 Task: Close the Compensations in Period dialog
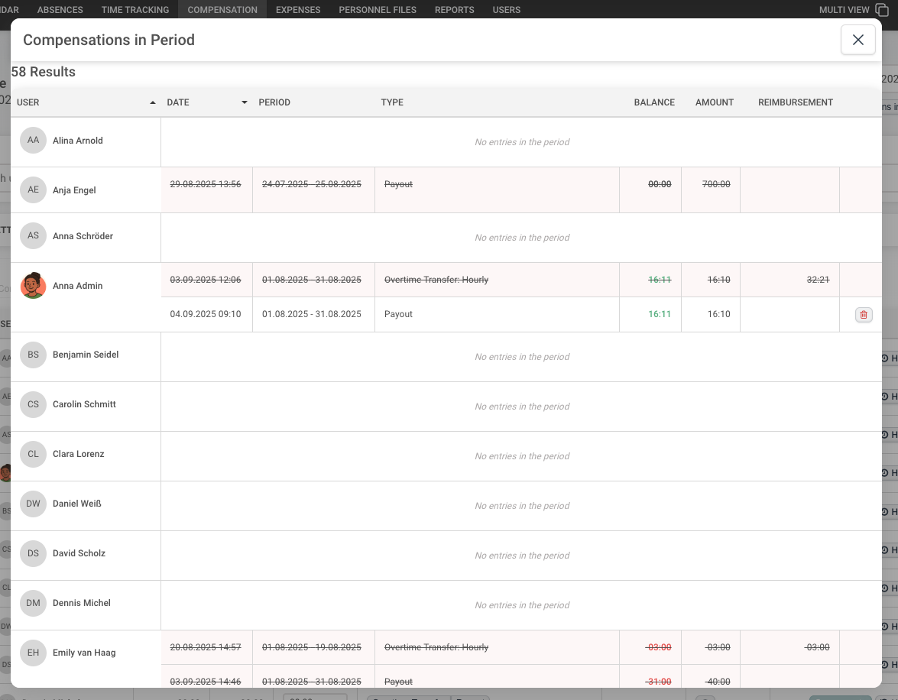pyautogui.click(x=857, y=40)
